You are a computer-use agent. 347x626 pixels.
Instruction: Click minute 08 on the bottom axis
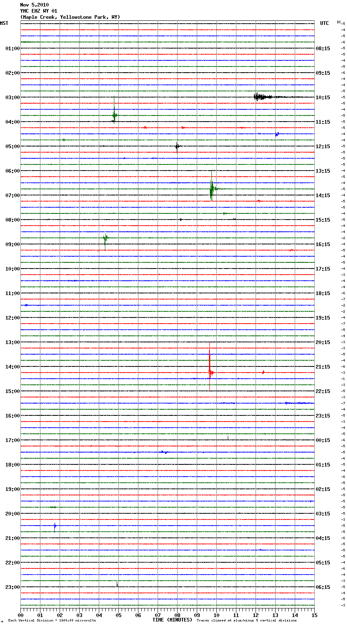[177, 615]
